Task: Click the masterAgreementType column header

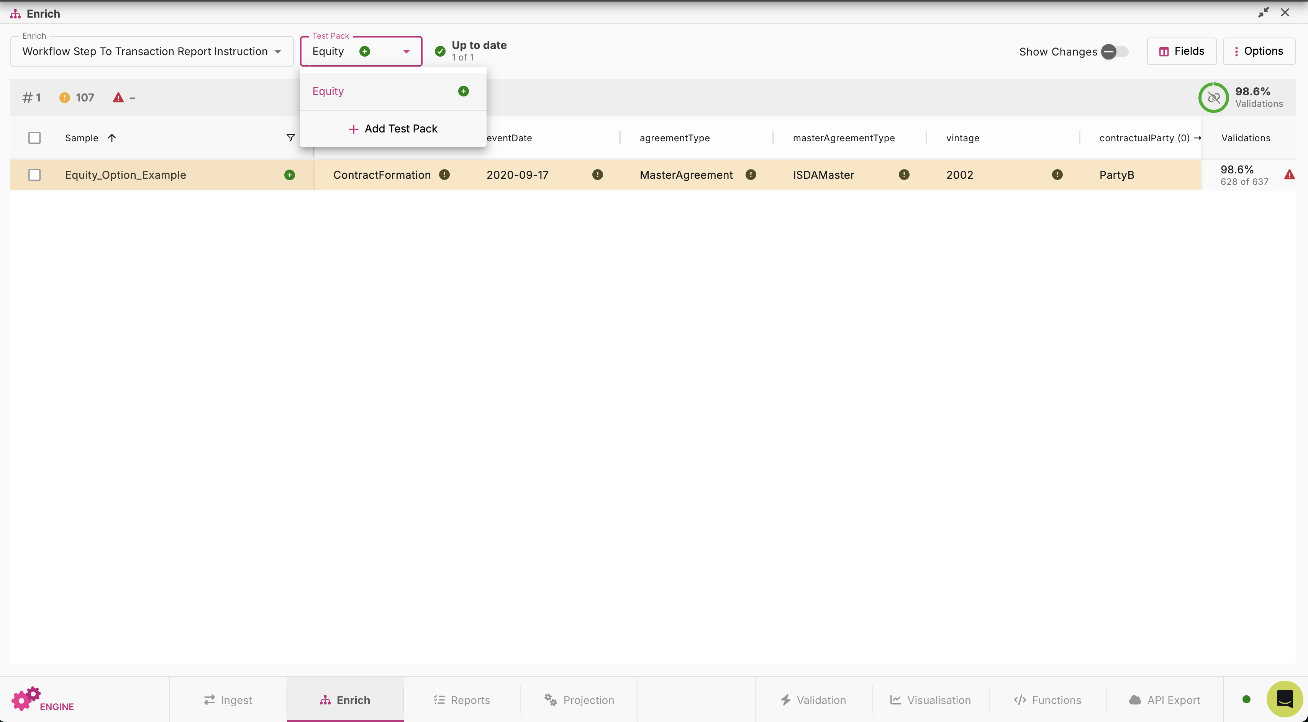Action: coord(844,138)
